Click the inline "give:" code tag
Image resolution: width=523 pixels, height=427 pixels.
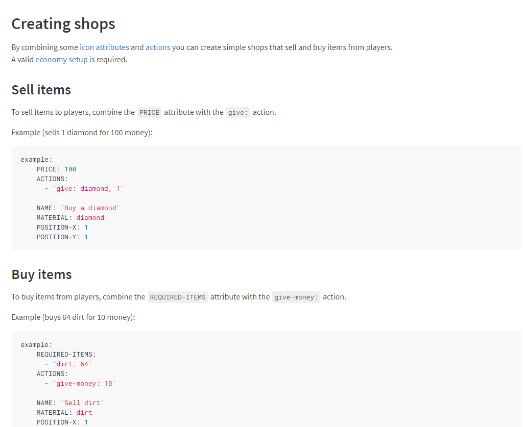pos(238,112)
